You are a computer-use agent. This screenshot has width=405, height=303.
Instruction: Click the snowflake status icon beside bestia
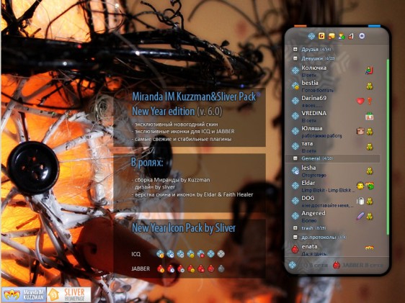point(295,86)
